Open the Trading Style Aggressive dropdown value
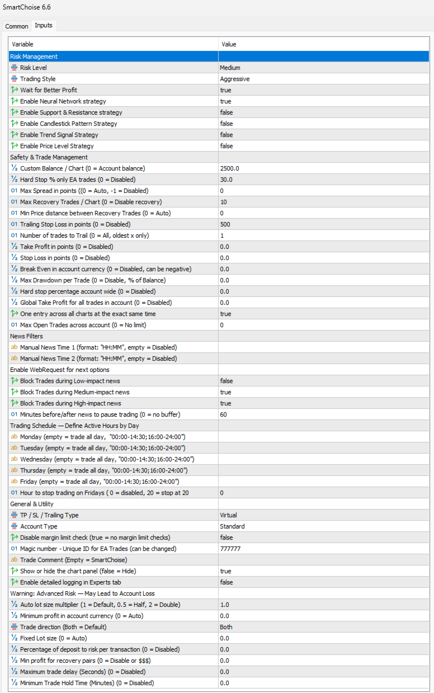The width and height of the screenshot is (434, 693). [324, 79]
